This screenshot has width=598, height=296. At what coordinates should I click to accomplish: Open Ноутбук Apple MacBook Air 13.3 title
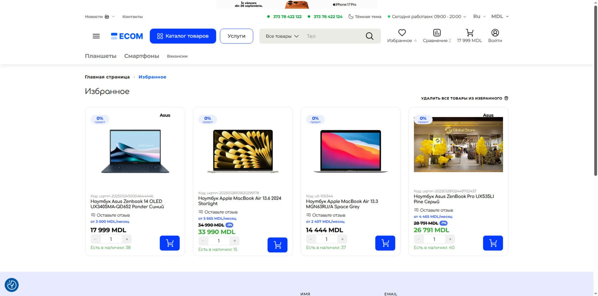tap(342, 204)
